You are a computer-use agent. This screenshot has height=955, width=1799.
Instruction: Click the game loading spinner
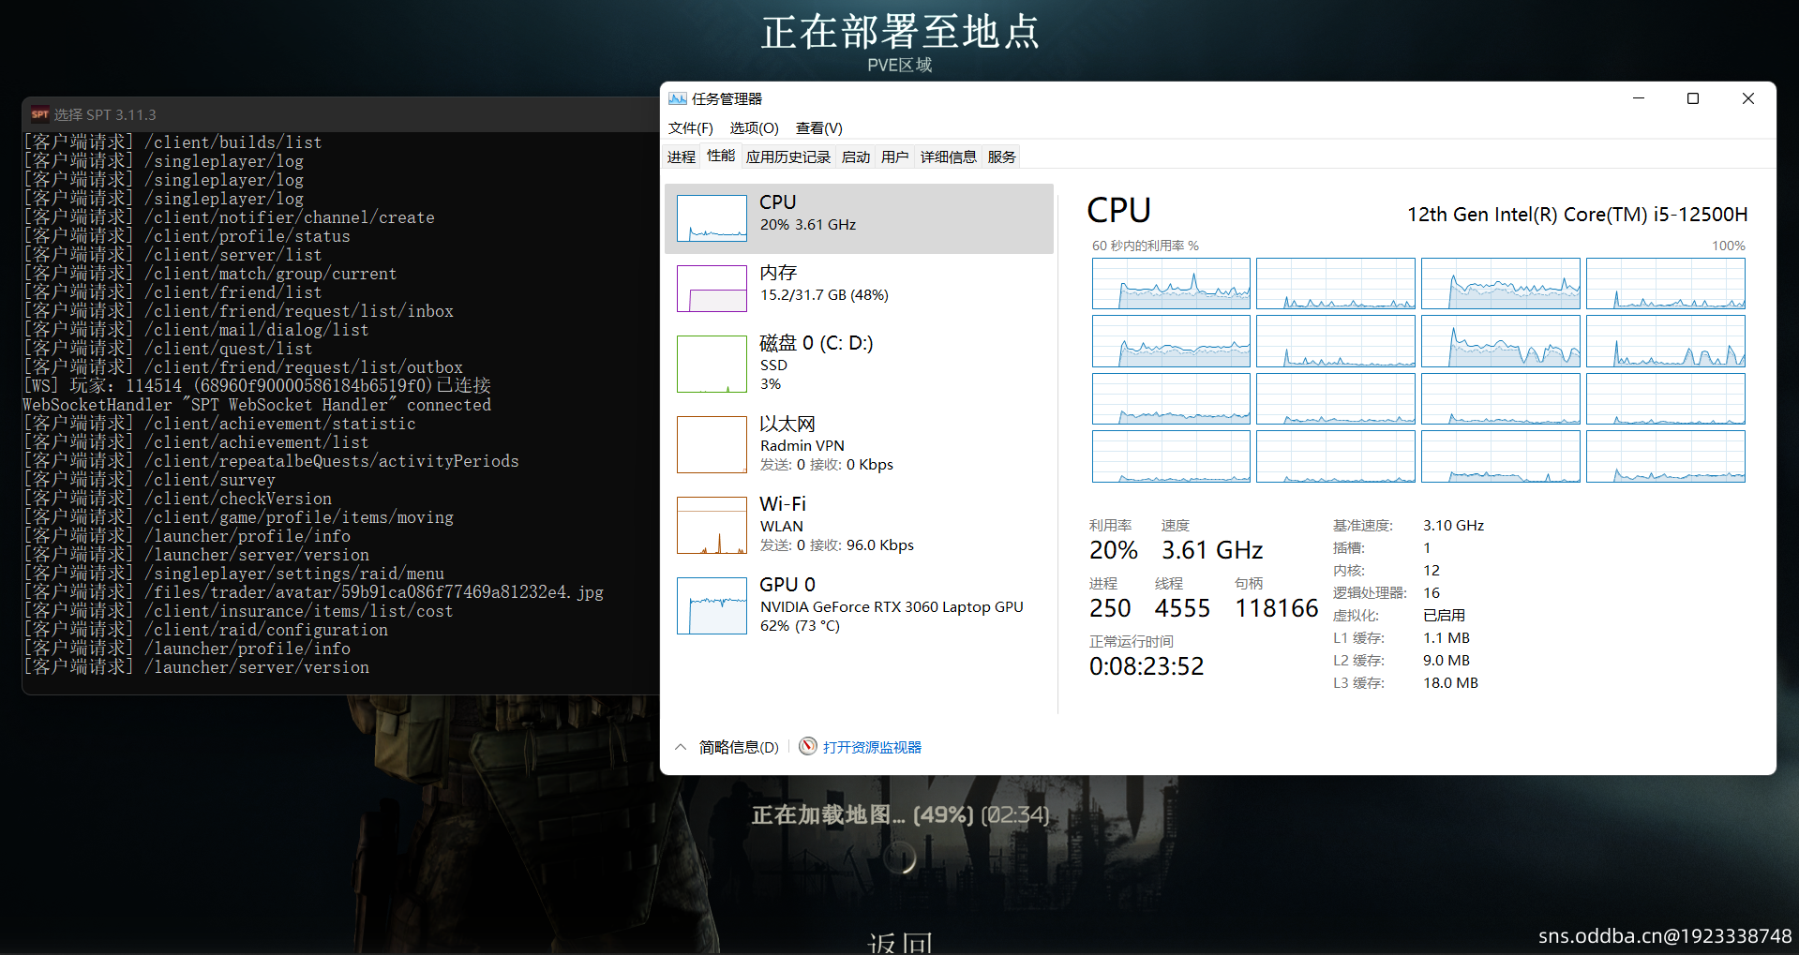pyautogui.click(x=900, y=858)
